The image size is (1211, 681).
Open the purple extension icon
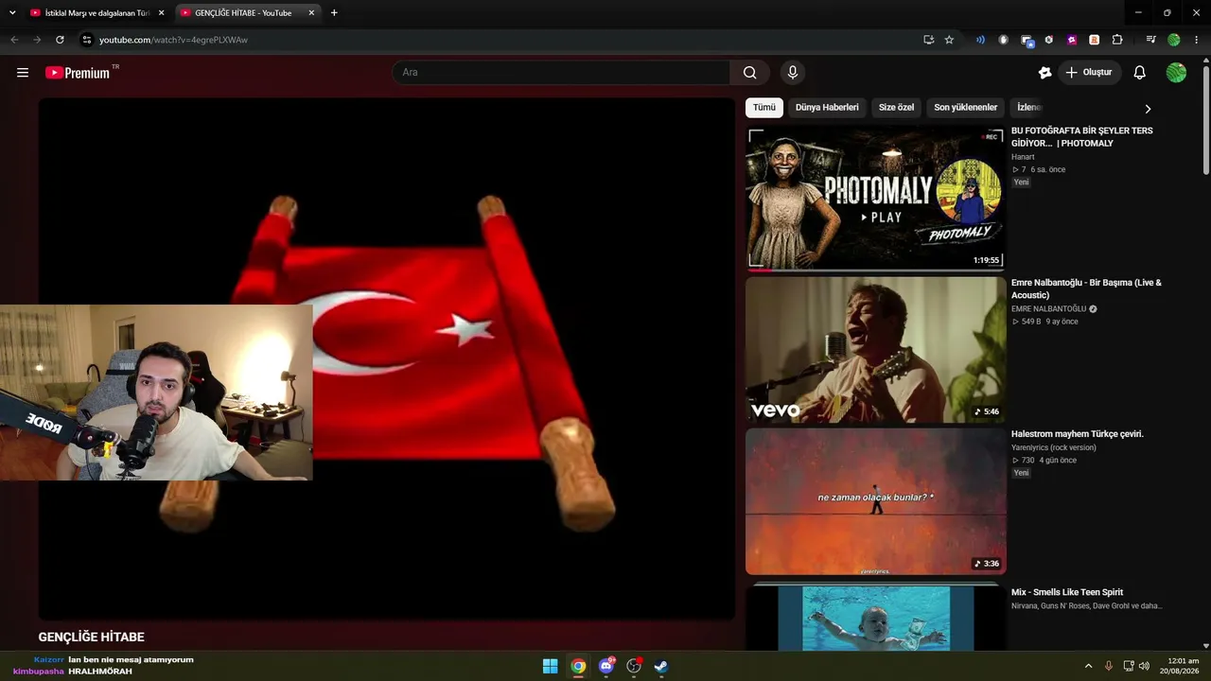[1072, 40]
